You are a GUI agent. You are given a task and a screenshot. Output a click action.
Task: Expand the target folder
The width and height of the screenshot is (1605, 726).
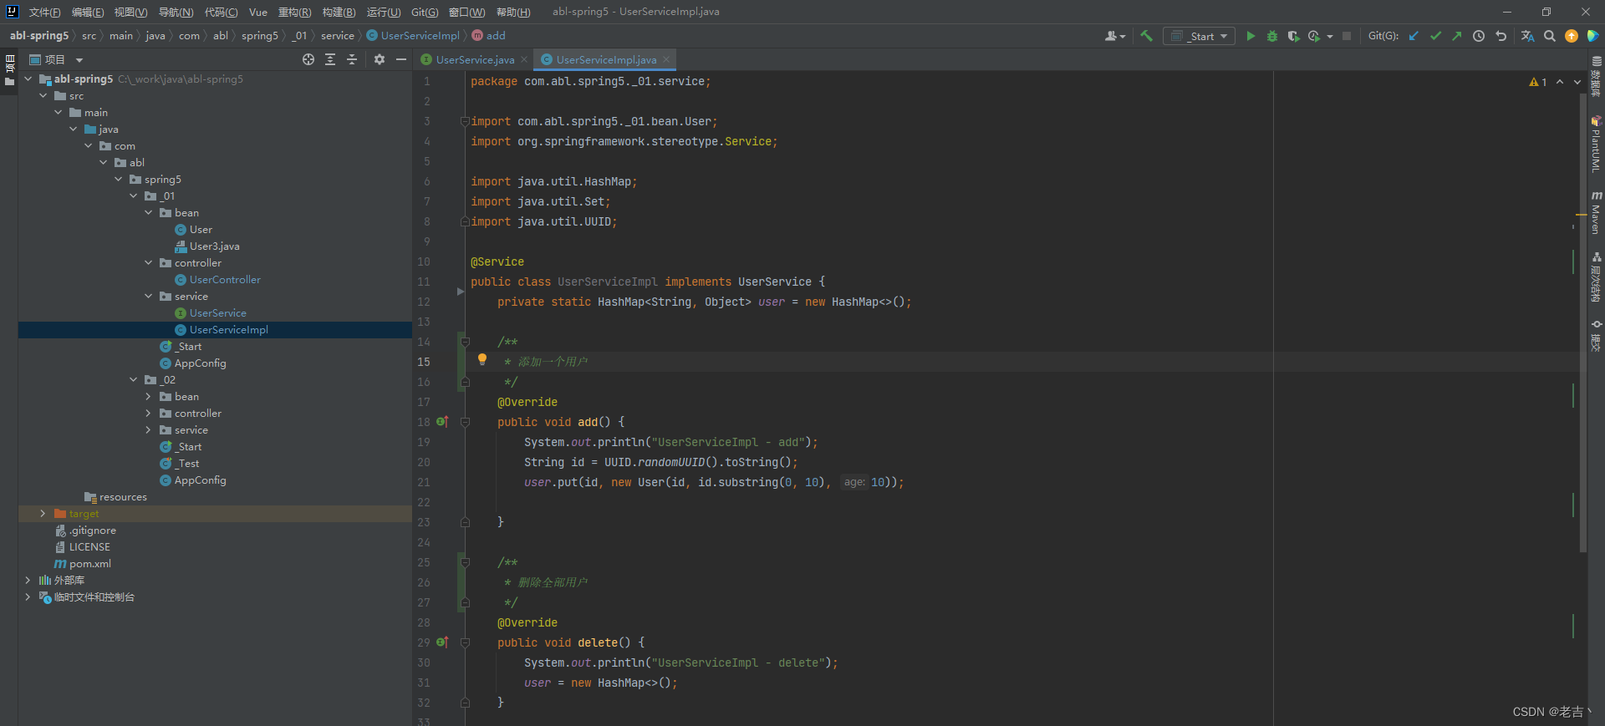pos(43,513)
